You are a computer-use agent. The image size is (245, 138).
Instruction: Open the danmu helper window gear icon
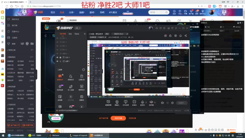click(240, 23)
